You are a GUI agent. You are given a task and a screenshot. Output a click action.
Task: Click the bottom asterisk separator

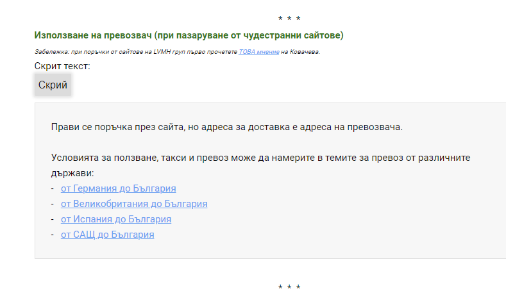289,286
